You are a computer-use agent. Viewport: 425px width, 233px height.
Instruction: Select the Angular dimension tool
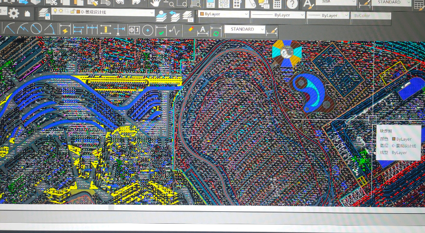(50, 28)
